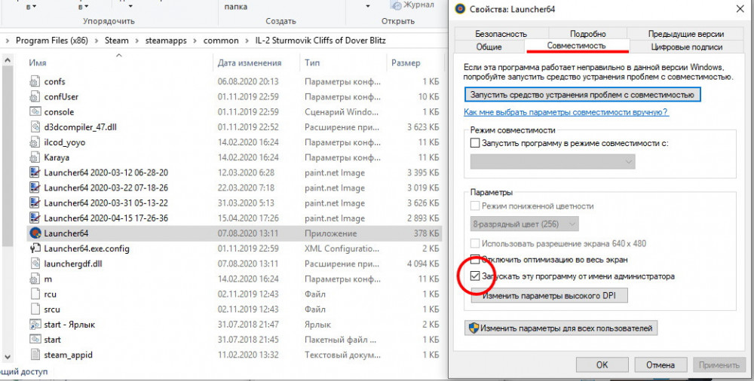Click the launchergdf.dll file icon
This screenshot has width=754, height=381.
click(35, 264)
